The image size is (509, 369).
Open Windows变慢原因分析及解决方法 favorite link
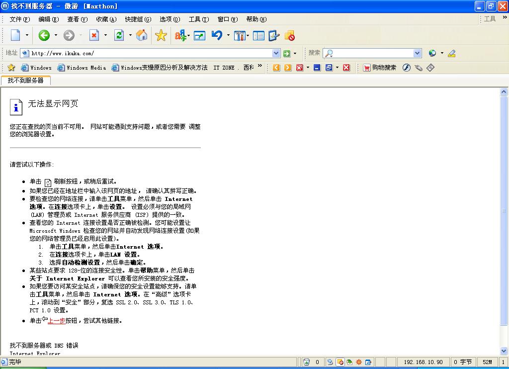160,68
